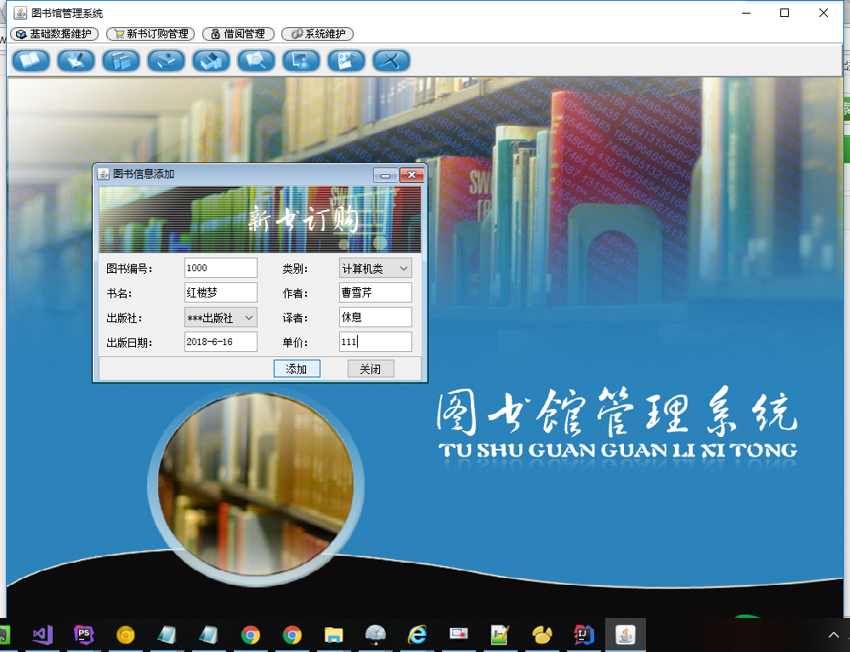This screenshot has width=850, height=652.
Task: Open Visual Studio from the taskbar
Action: 42,634
